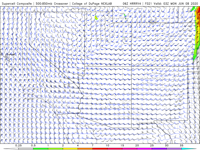
Task: Click the small yellow-orange supercell blob near top center
Action: 96,17
